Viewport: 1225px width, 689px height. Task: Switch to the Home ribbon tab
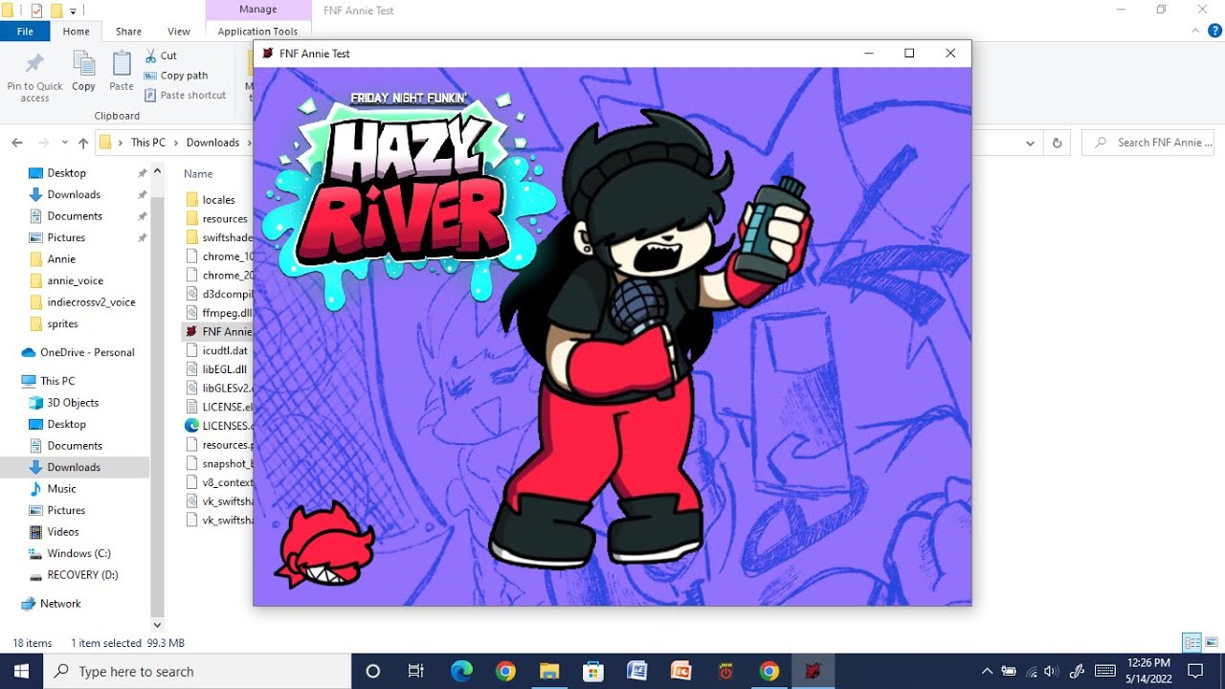[x=77, y=31]
